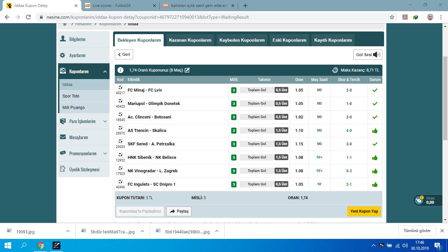Click the MBS 3 badge for Ac. Clinceni row

234,117
